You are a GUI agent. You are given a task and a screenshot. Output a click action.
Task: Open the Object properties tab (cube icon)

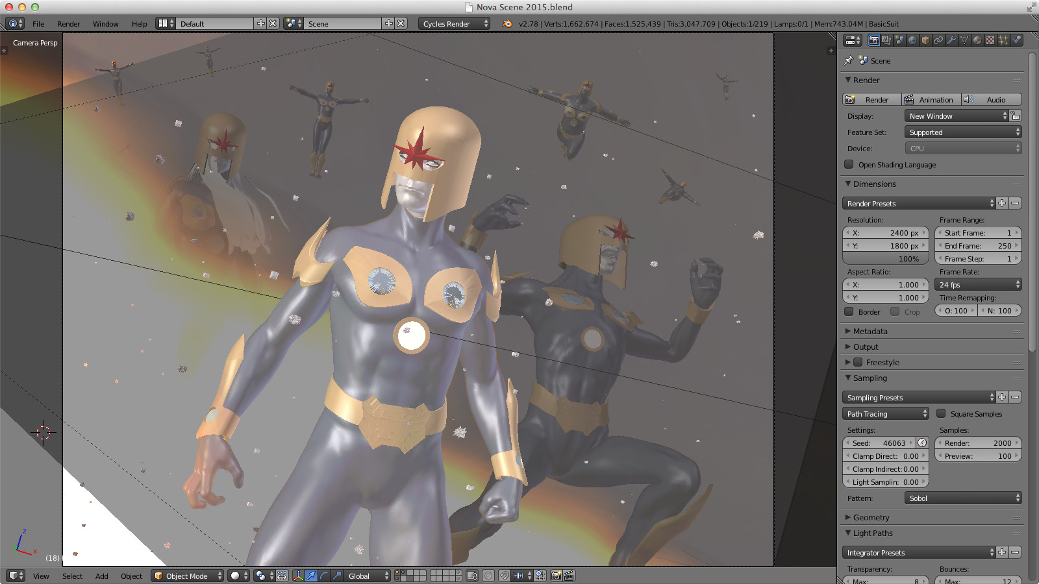point(925,40)
